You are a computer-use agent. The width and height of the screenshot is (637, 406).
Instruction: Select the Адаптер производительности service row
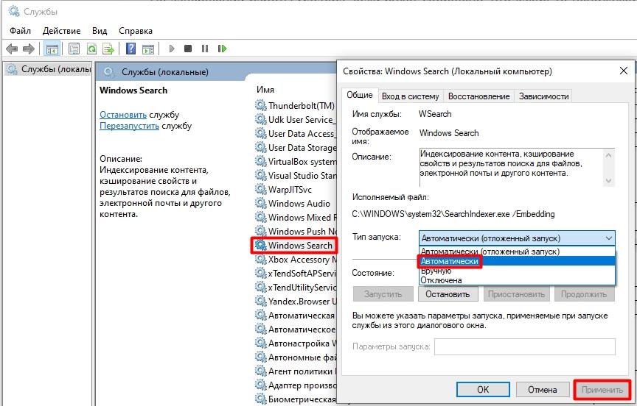click(x=296, y=385)
